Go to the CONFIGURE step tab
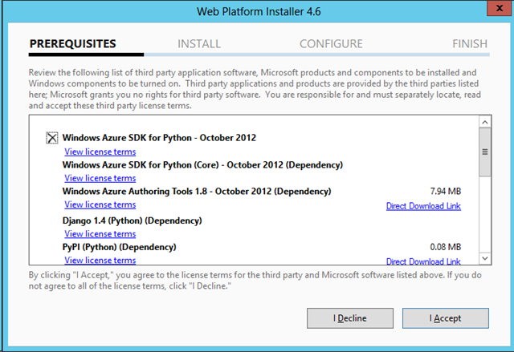 331,44
